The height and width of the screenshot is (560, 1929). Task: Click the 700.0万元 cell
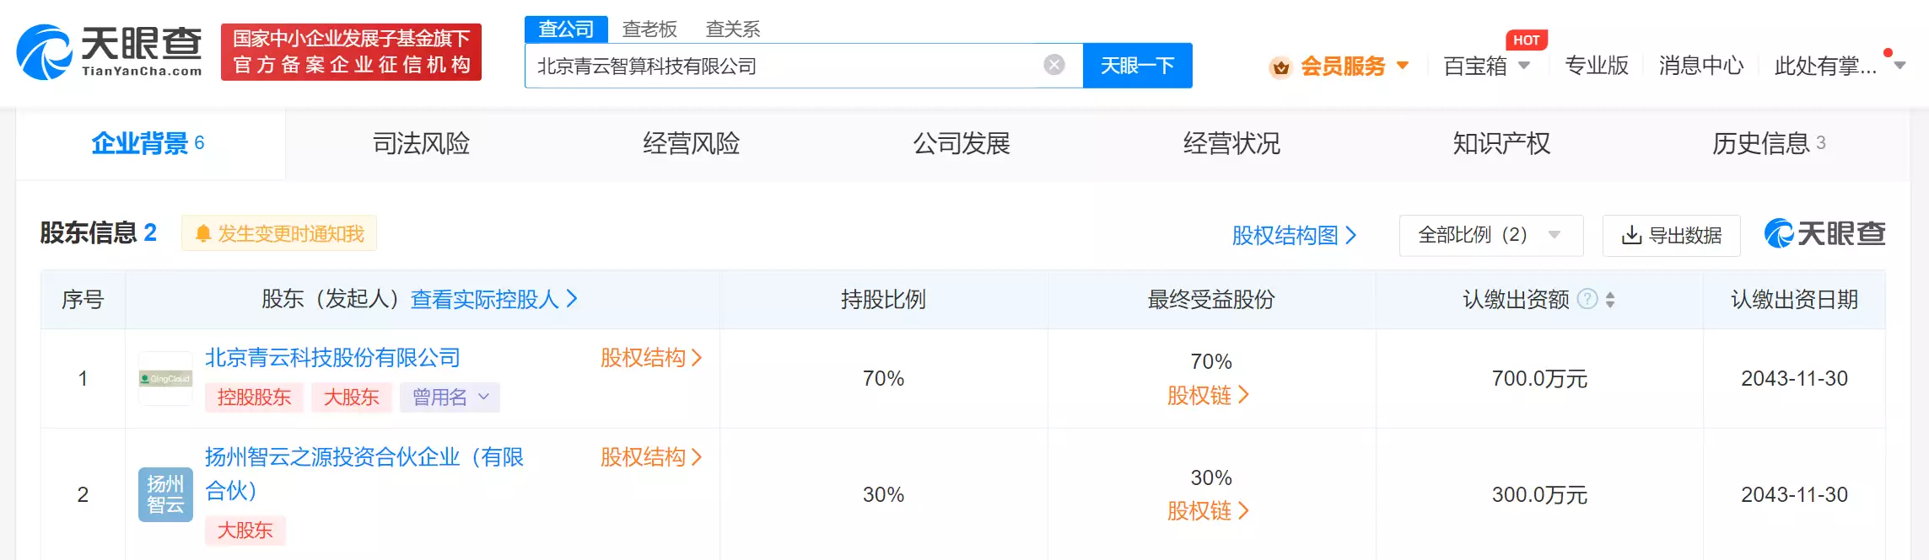point(1539,379)
